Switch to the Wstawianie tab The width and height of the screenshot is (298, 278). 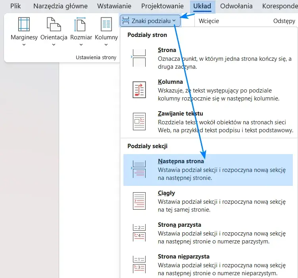click(114, 6)
